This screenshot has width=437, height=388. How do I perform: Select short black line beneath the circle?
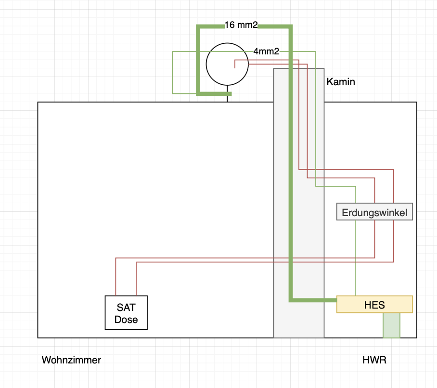coord(227,98)
